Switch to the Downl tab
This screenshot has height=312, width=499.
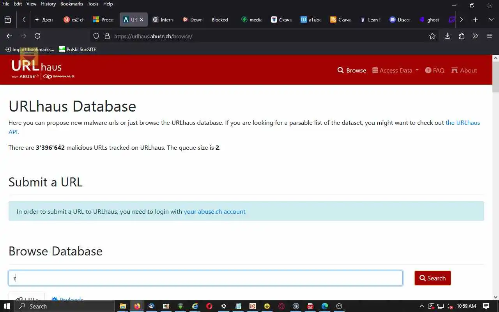(193, 19)
